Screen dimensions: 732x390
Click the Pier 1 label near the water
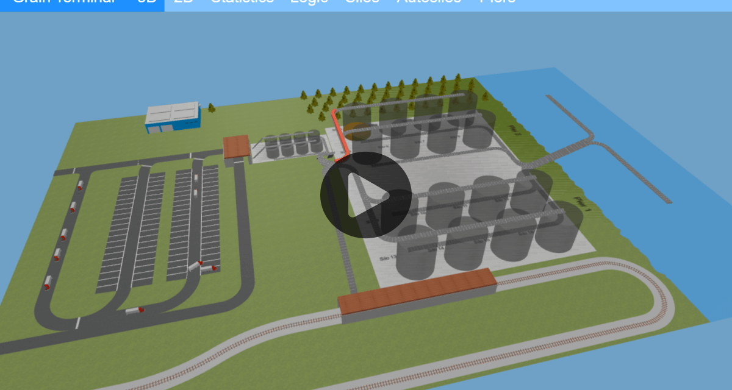(x=581, y=204)
